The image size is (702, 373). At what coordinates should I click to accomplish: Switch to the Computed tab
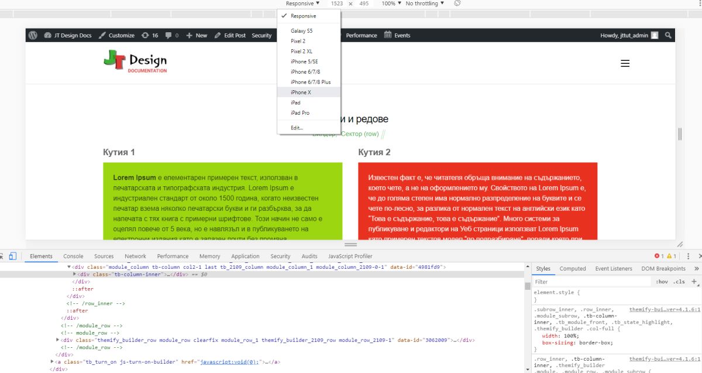[x=573, y=269]
